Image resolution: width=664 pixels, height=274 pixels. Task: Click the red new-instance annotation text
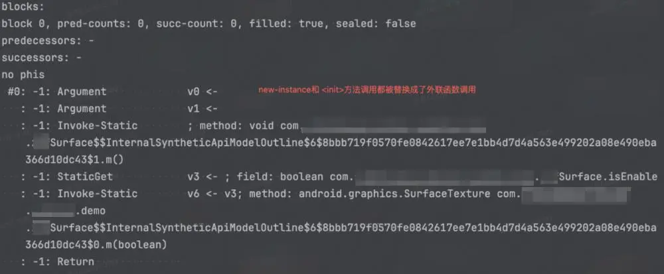pos(367,90)
